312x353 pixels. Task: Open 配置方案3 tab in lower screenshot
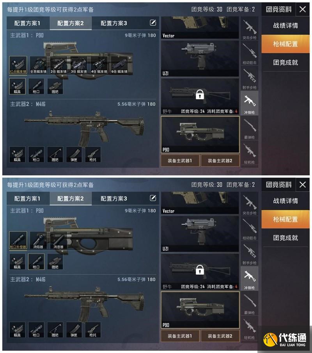[114, 198]
